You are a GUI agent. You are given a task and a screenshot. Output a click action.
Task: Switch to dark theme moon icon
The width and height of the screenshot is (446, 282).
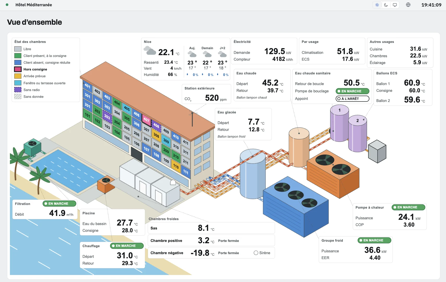pyautogui.click(x=386, y=5)
